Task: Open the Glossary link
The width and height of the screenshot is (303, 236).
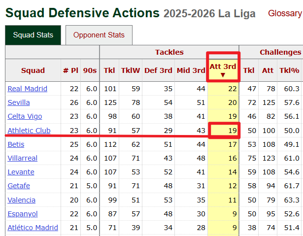Action: point(284,13)
